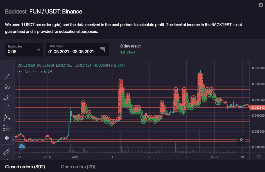
Task: Choose the pitchfork drawing tool
Action: [x=7, y=87]
